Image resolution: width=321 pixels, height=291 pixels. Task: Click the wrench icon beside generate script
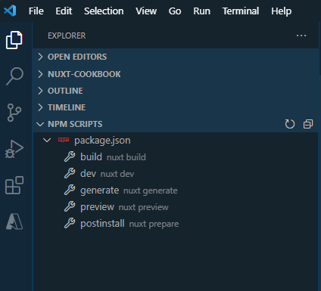(x=70, y=190)
